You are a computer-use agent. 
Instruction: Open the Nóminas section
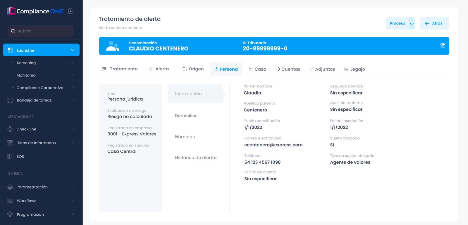(185, 137)
